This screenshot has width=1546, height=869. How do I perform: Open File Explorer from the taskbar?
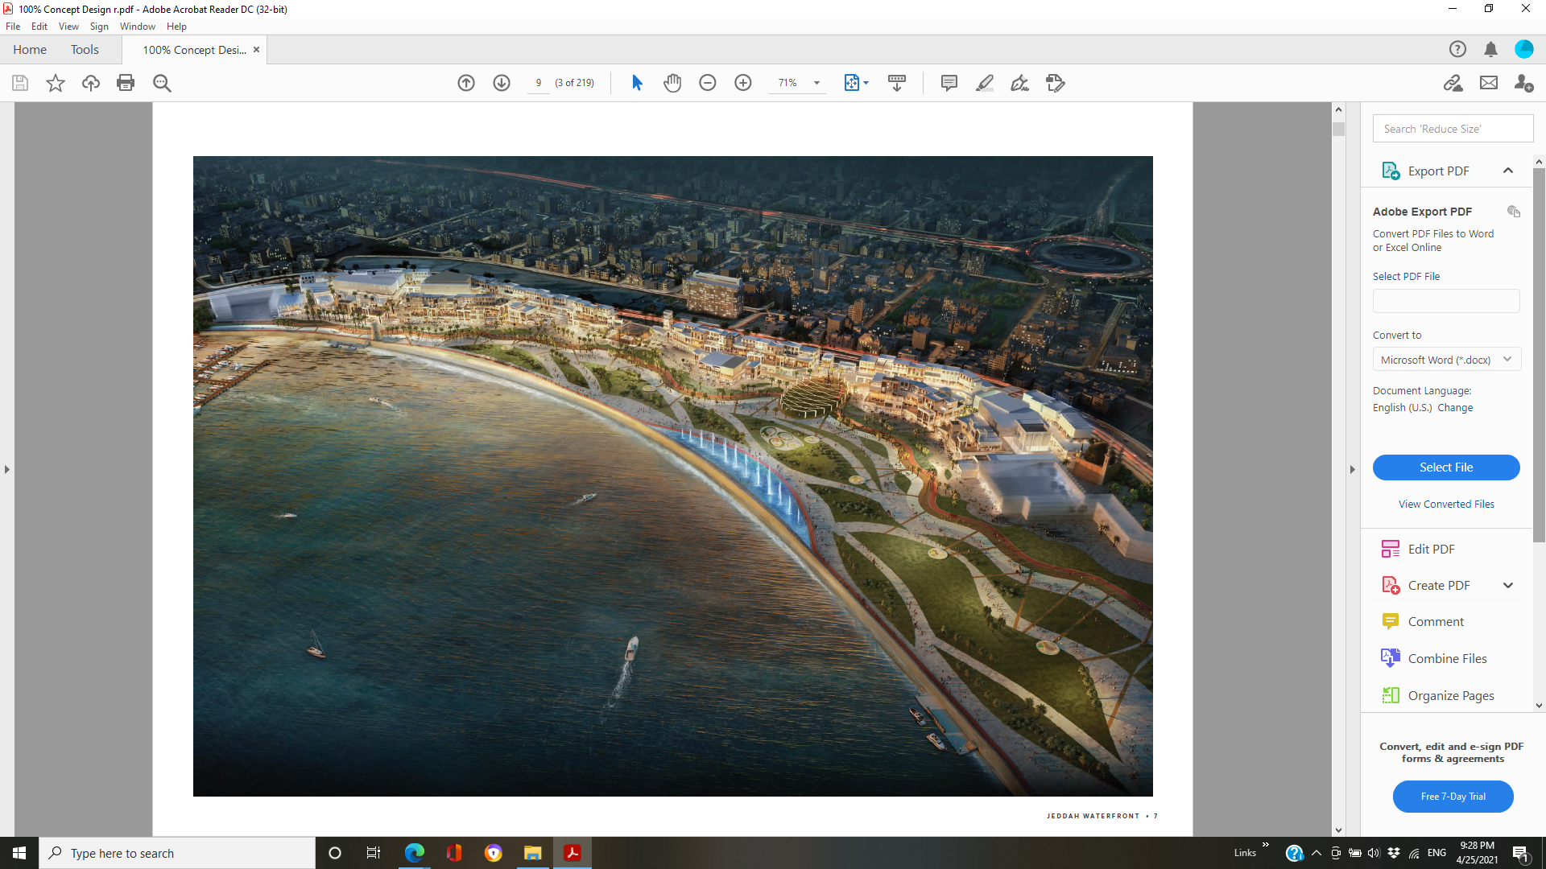pos(532,853)
